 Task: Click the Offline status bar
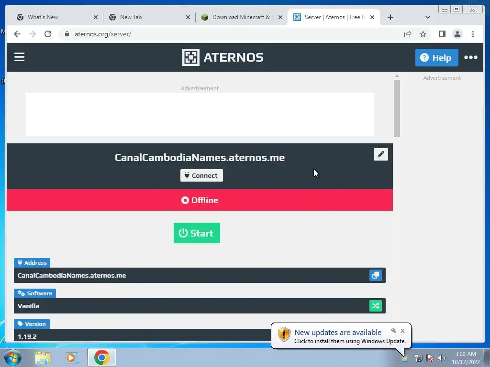[200, 200]
